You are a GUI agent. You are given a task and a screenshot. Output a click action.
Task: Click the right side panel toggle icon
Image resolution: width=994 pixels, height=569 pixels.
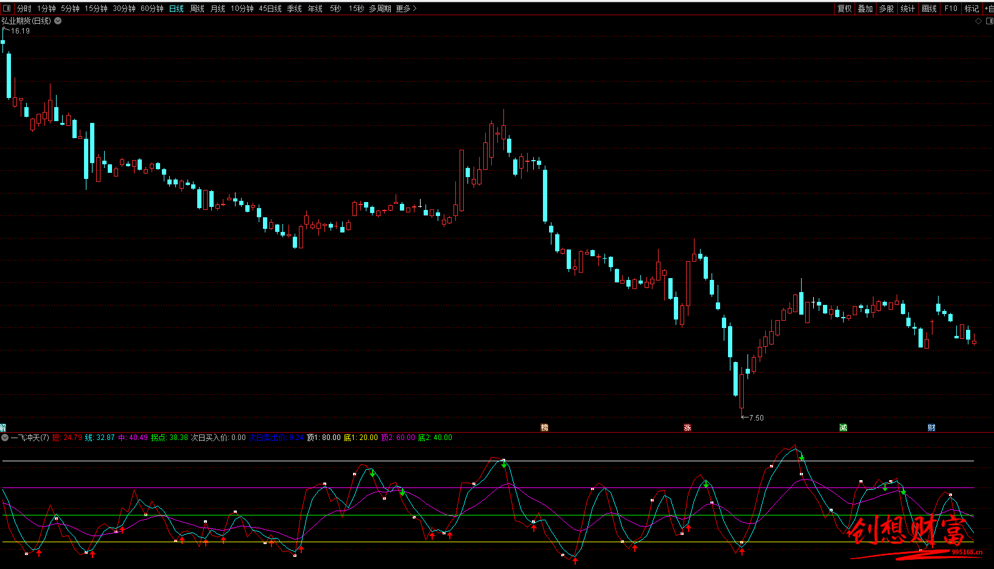coord(989,21)
